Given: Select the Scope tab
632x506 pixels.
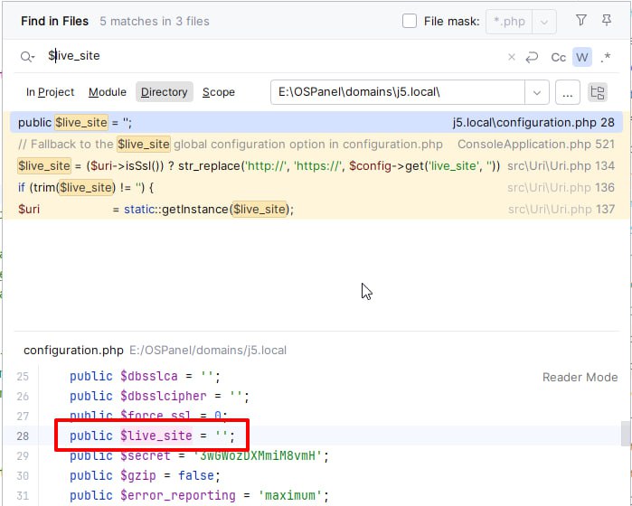Looking at the screenshot, I should (x=219, y=92).
